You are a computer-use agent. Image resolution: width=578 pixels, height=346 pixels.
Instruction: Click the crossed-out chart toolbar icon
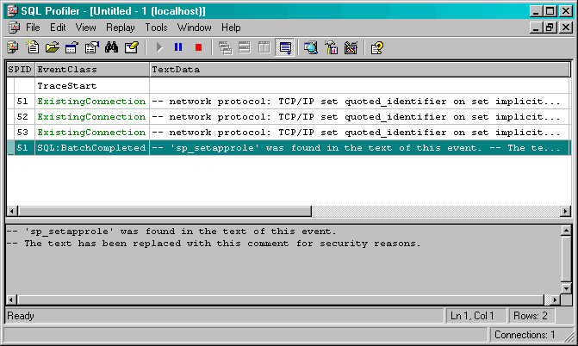point(351,47)
